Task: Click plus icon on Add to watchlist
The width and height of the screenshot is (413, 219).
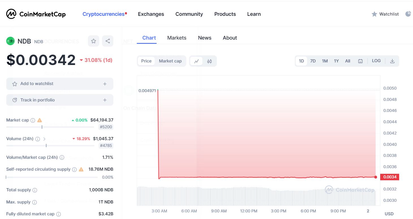Action: coord(105,84)
